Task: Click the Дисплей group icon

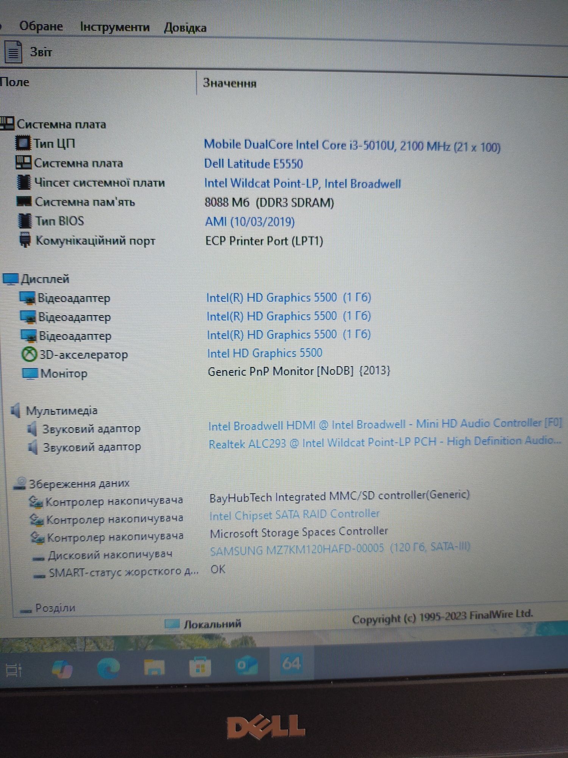Action: (x=10, y=279)
